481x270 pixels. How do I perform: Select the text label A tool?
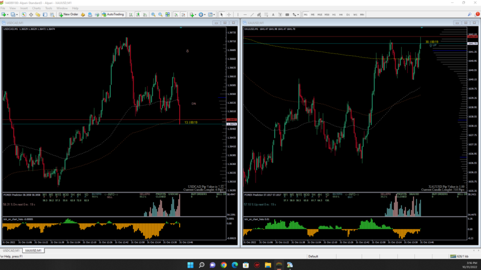coord(273,14)
